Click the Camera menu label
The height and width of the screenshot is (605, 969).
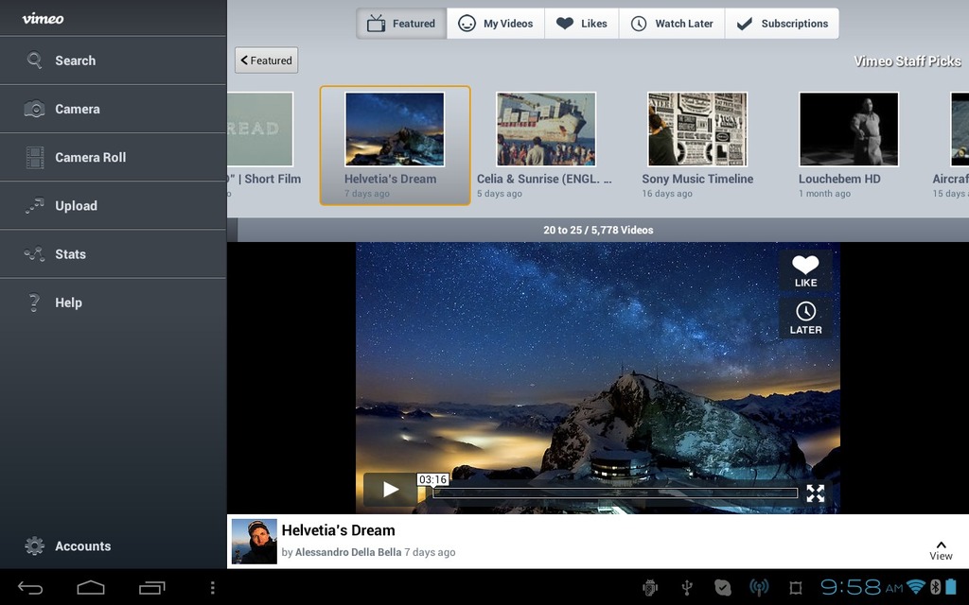(x=78, y=109)
